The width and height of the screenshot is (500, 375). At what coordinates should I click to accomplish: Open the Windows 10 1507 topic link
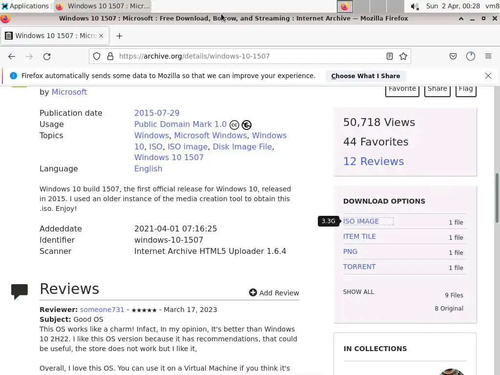coord(168,158)
